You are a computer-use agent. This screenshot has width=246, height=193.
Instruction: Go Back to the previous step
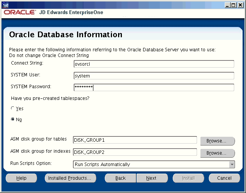click(120, 178)
